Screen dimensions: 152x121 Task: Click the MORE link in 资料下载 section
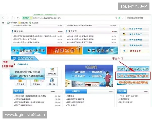point(53,91)
